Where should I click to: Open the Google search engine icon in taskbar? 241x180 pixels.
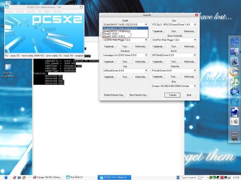pos(199,177)
